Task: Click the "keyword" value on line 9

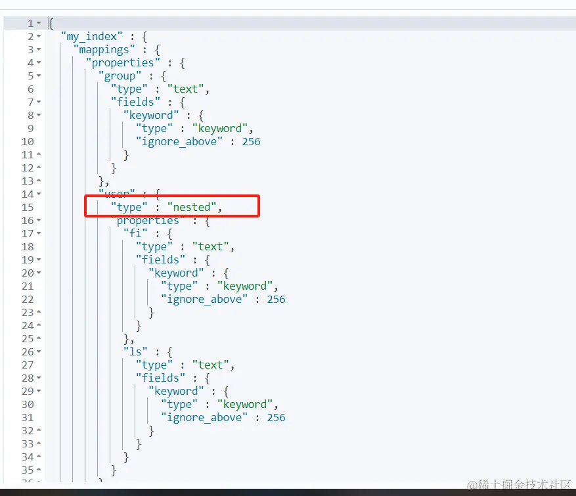Action: pos(220,128)
